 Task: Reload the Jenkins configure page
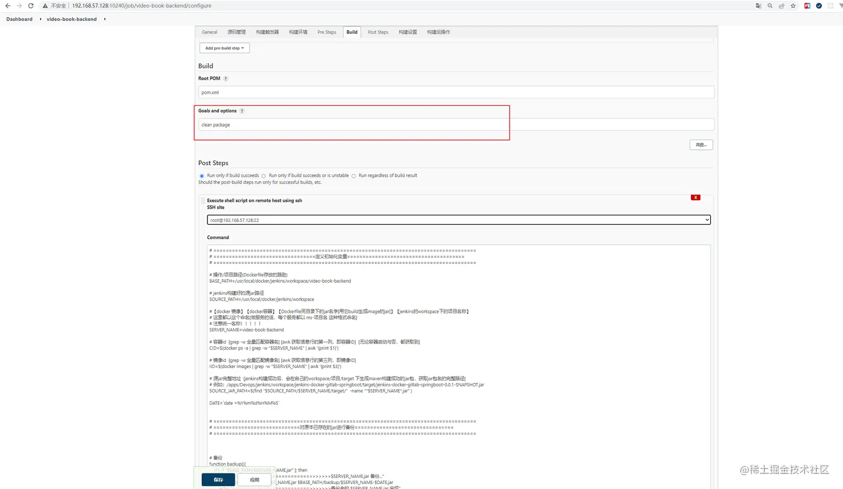click(x=31, y=6)
